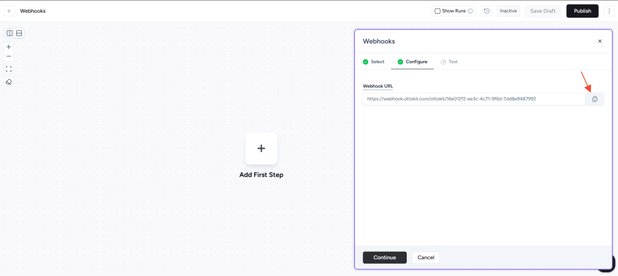Click the back arrow beside Webhooks title
Viewport: 618px width, 276px height.
coord(10,11)
